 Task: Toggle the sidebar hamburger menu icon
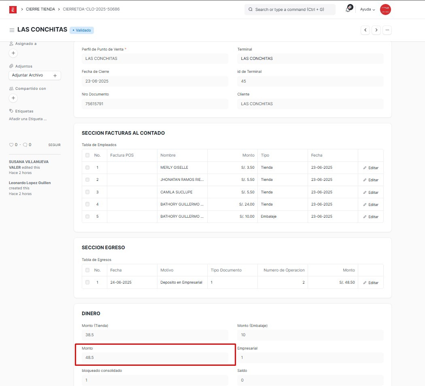(12, 30)
